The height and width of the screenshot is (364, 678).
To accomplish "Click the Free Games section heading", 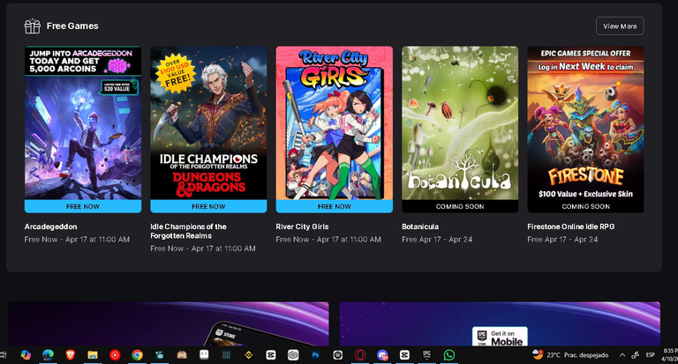I will [x=72, y=26].
